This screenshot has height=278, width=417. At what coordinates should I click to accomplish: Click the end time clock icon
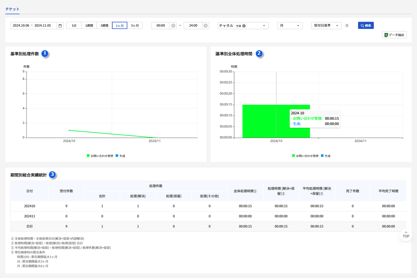205,26
